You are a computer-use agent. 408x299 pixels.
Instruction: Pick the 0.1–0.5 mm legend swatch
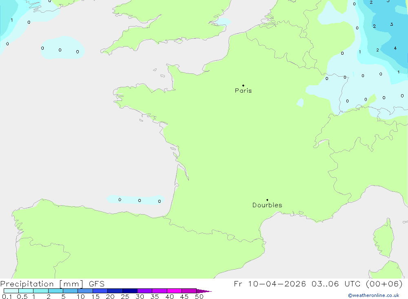(11, 291)
